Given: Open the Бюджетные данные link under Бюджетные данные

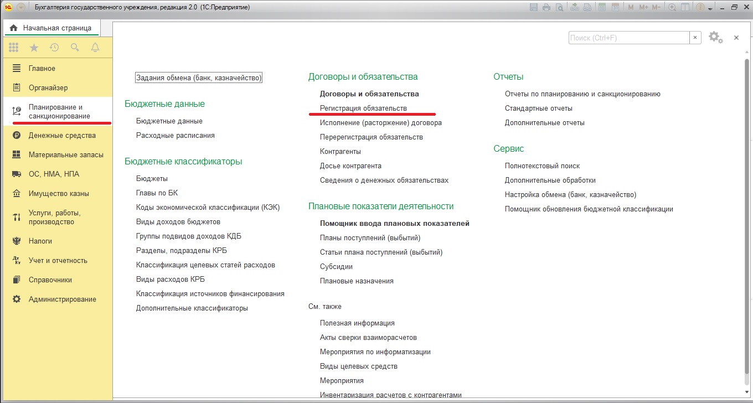Looking at the screenshot, I should (x=169, y=121).
